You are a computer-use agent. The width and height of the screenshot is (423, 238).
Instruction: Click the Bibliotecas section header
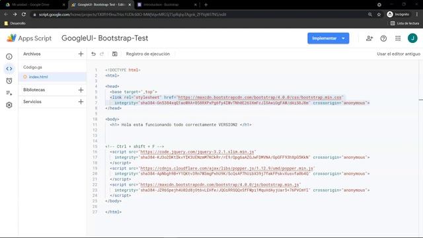tap(34, 90)
